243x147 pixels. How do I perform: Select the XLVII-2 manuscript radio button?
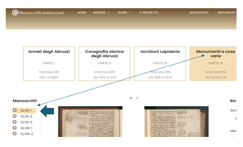[x=15, y=116]
